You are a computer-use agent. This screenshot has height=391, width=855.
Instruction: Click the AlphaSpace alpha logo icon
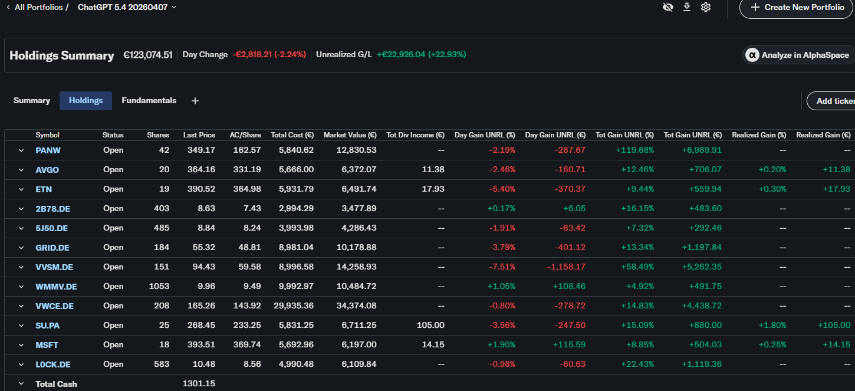[752, 55]
